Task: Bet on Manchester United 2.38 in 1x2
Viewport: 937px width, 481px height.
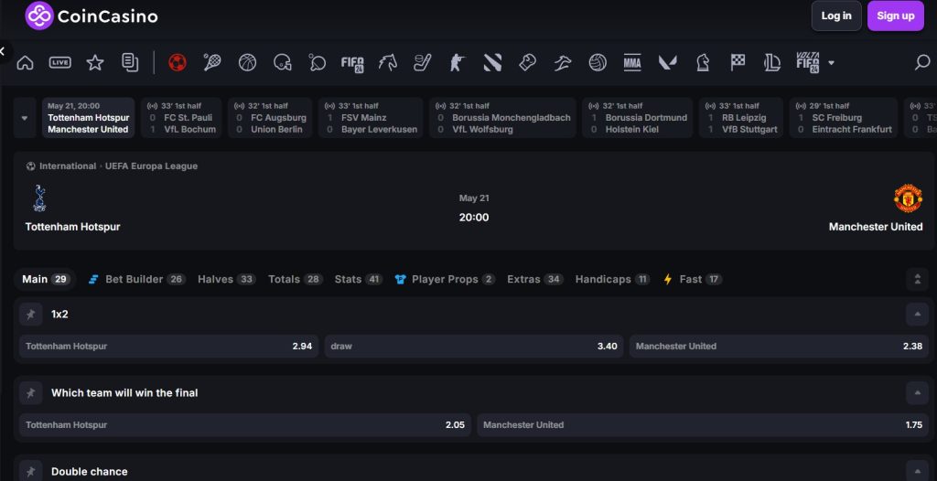Action: (779, 346)
